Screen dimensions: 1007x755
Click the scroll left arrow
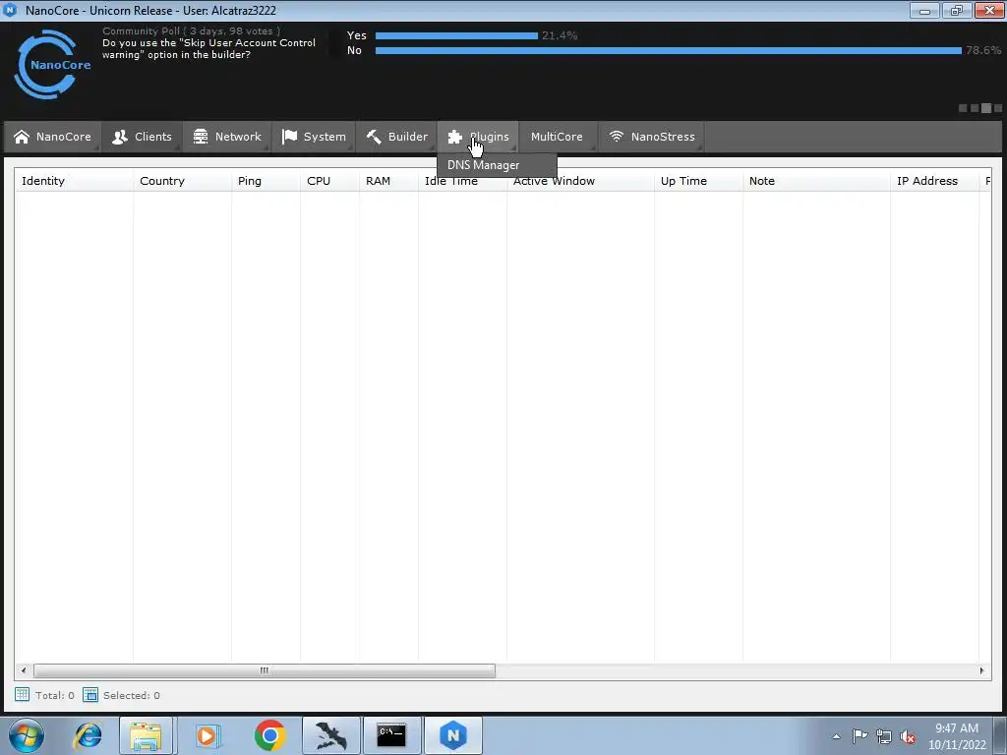click(x=24, y=670)
